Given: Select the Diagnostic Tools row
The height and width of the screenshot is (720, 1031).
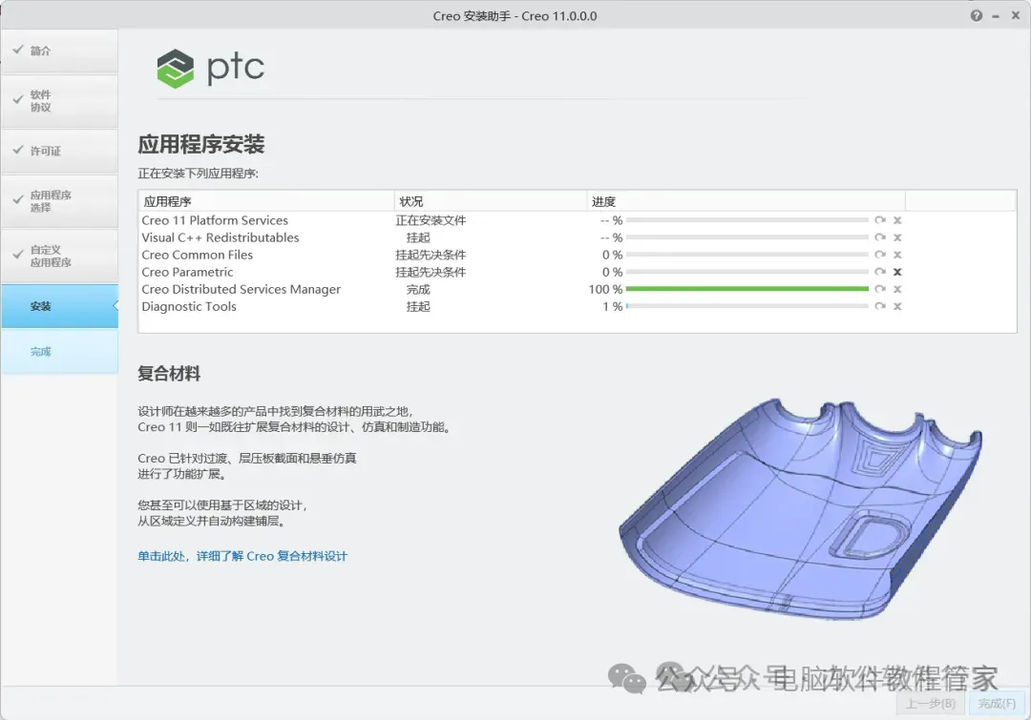Looking at the screenshot, I should coord(578,306).
